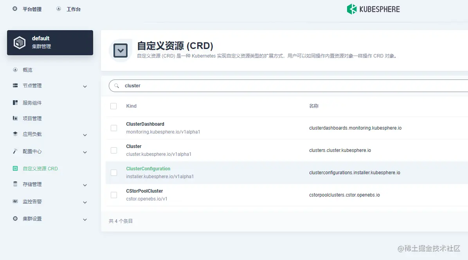
Task: Expand the 监控告警 menu chevron
Action: [x=85, y=202]
